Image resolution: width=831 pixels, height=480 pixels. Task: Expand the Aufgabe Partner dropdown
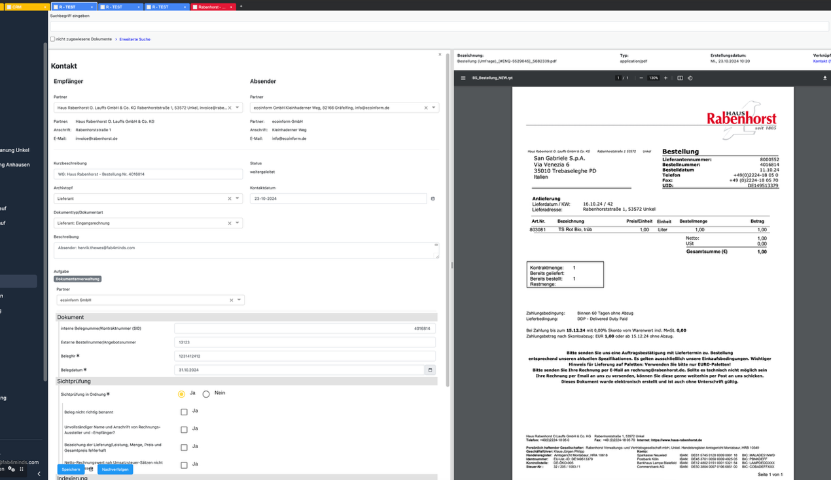tap(238, 300)
